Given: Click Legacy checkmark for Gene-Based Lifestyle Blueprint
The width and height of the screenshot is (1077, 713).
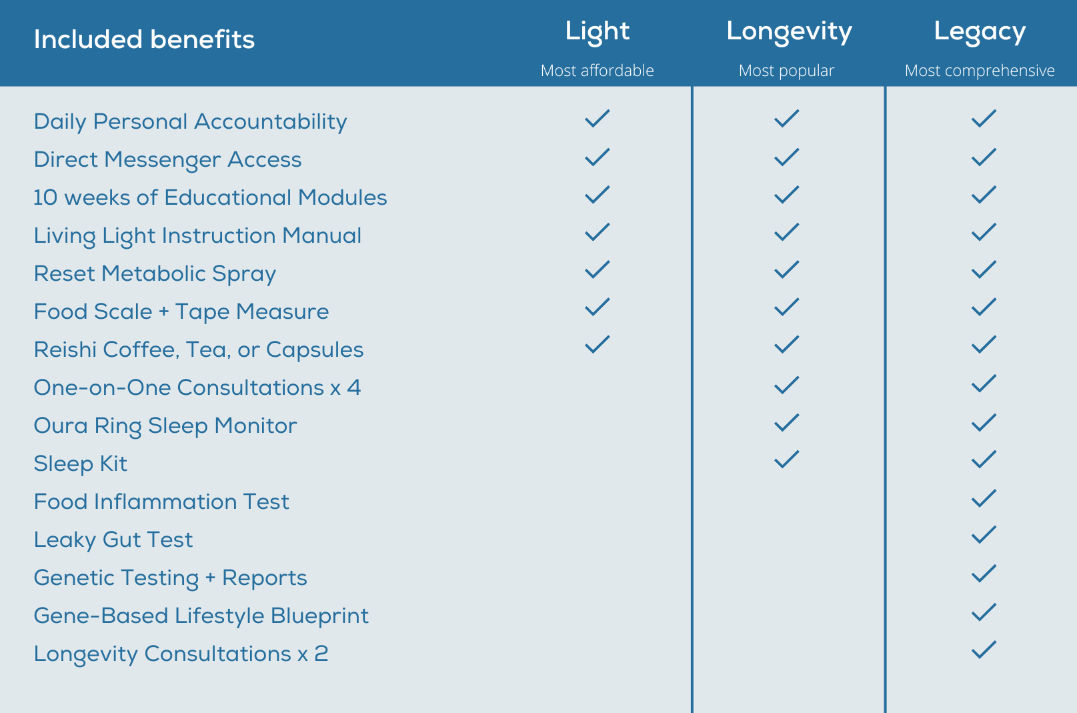Looking at the screenshot, I should [x=984, y=612].
